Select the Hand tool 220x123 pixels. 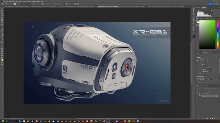2,51
